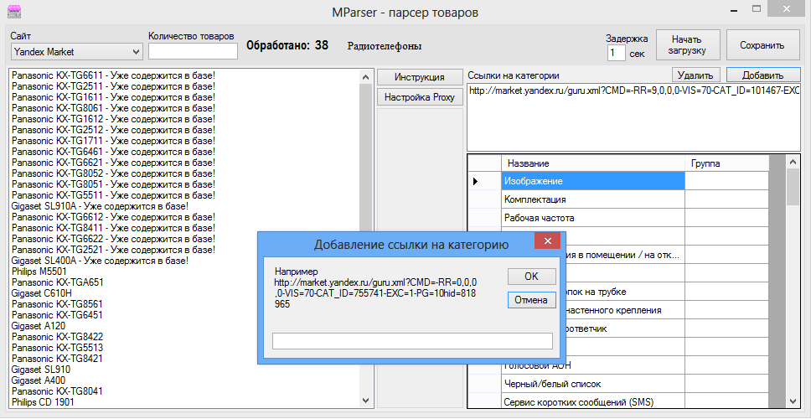Image resolution: width=811 pixels, height=419 pixels.
Task: Click the Начать загрузку button
Action: (x=687, y=45)
